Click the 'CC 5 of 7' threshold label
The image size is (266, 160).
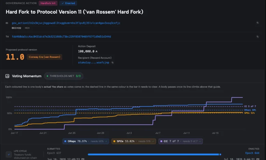click(x=250, y=106)
